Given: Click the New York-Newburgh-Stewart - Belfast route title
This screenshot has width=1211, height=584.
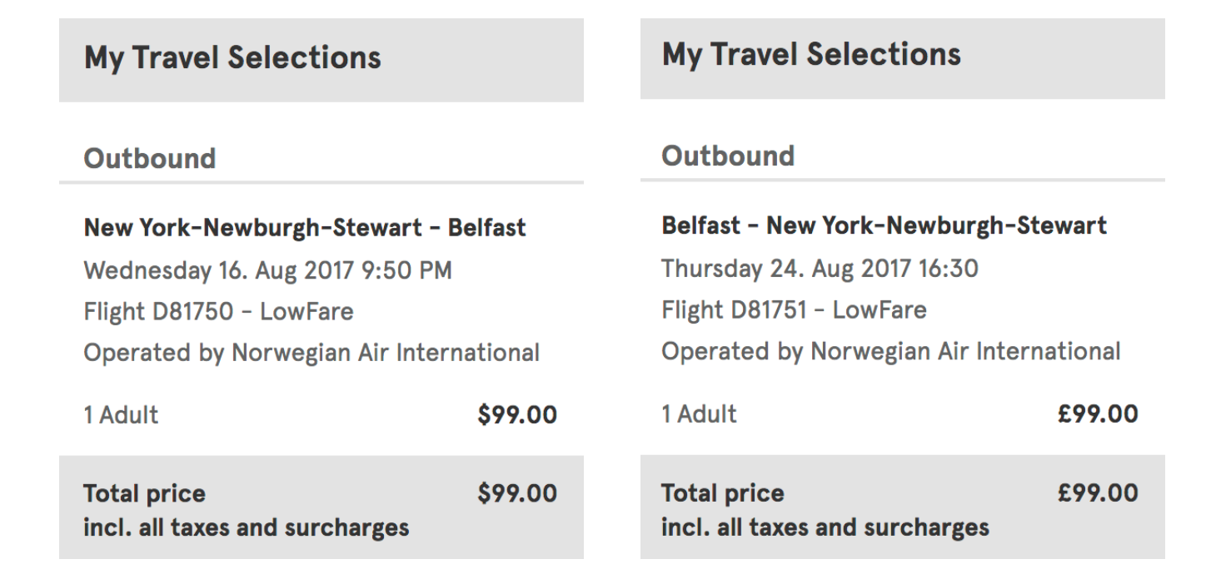Looking at the screenshot, I should (x=305, y=228).
